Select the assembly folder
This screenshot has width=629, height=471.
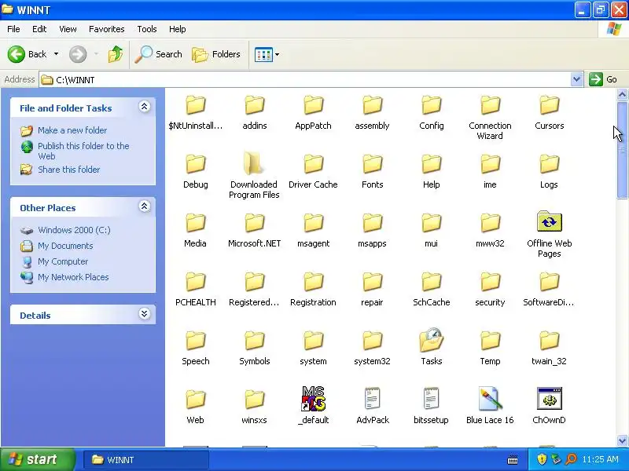[372, 112]
